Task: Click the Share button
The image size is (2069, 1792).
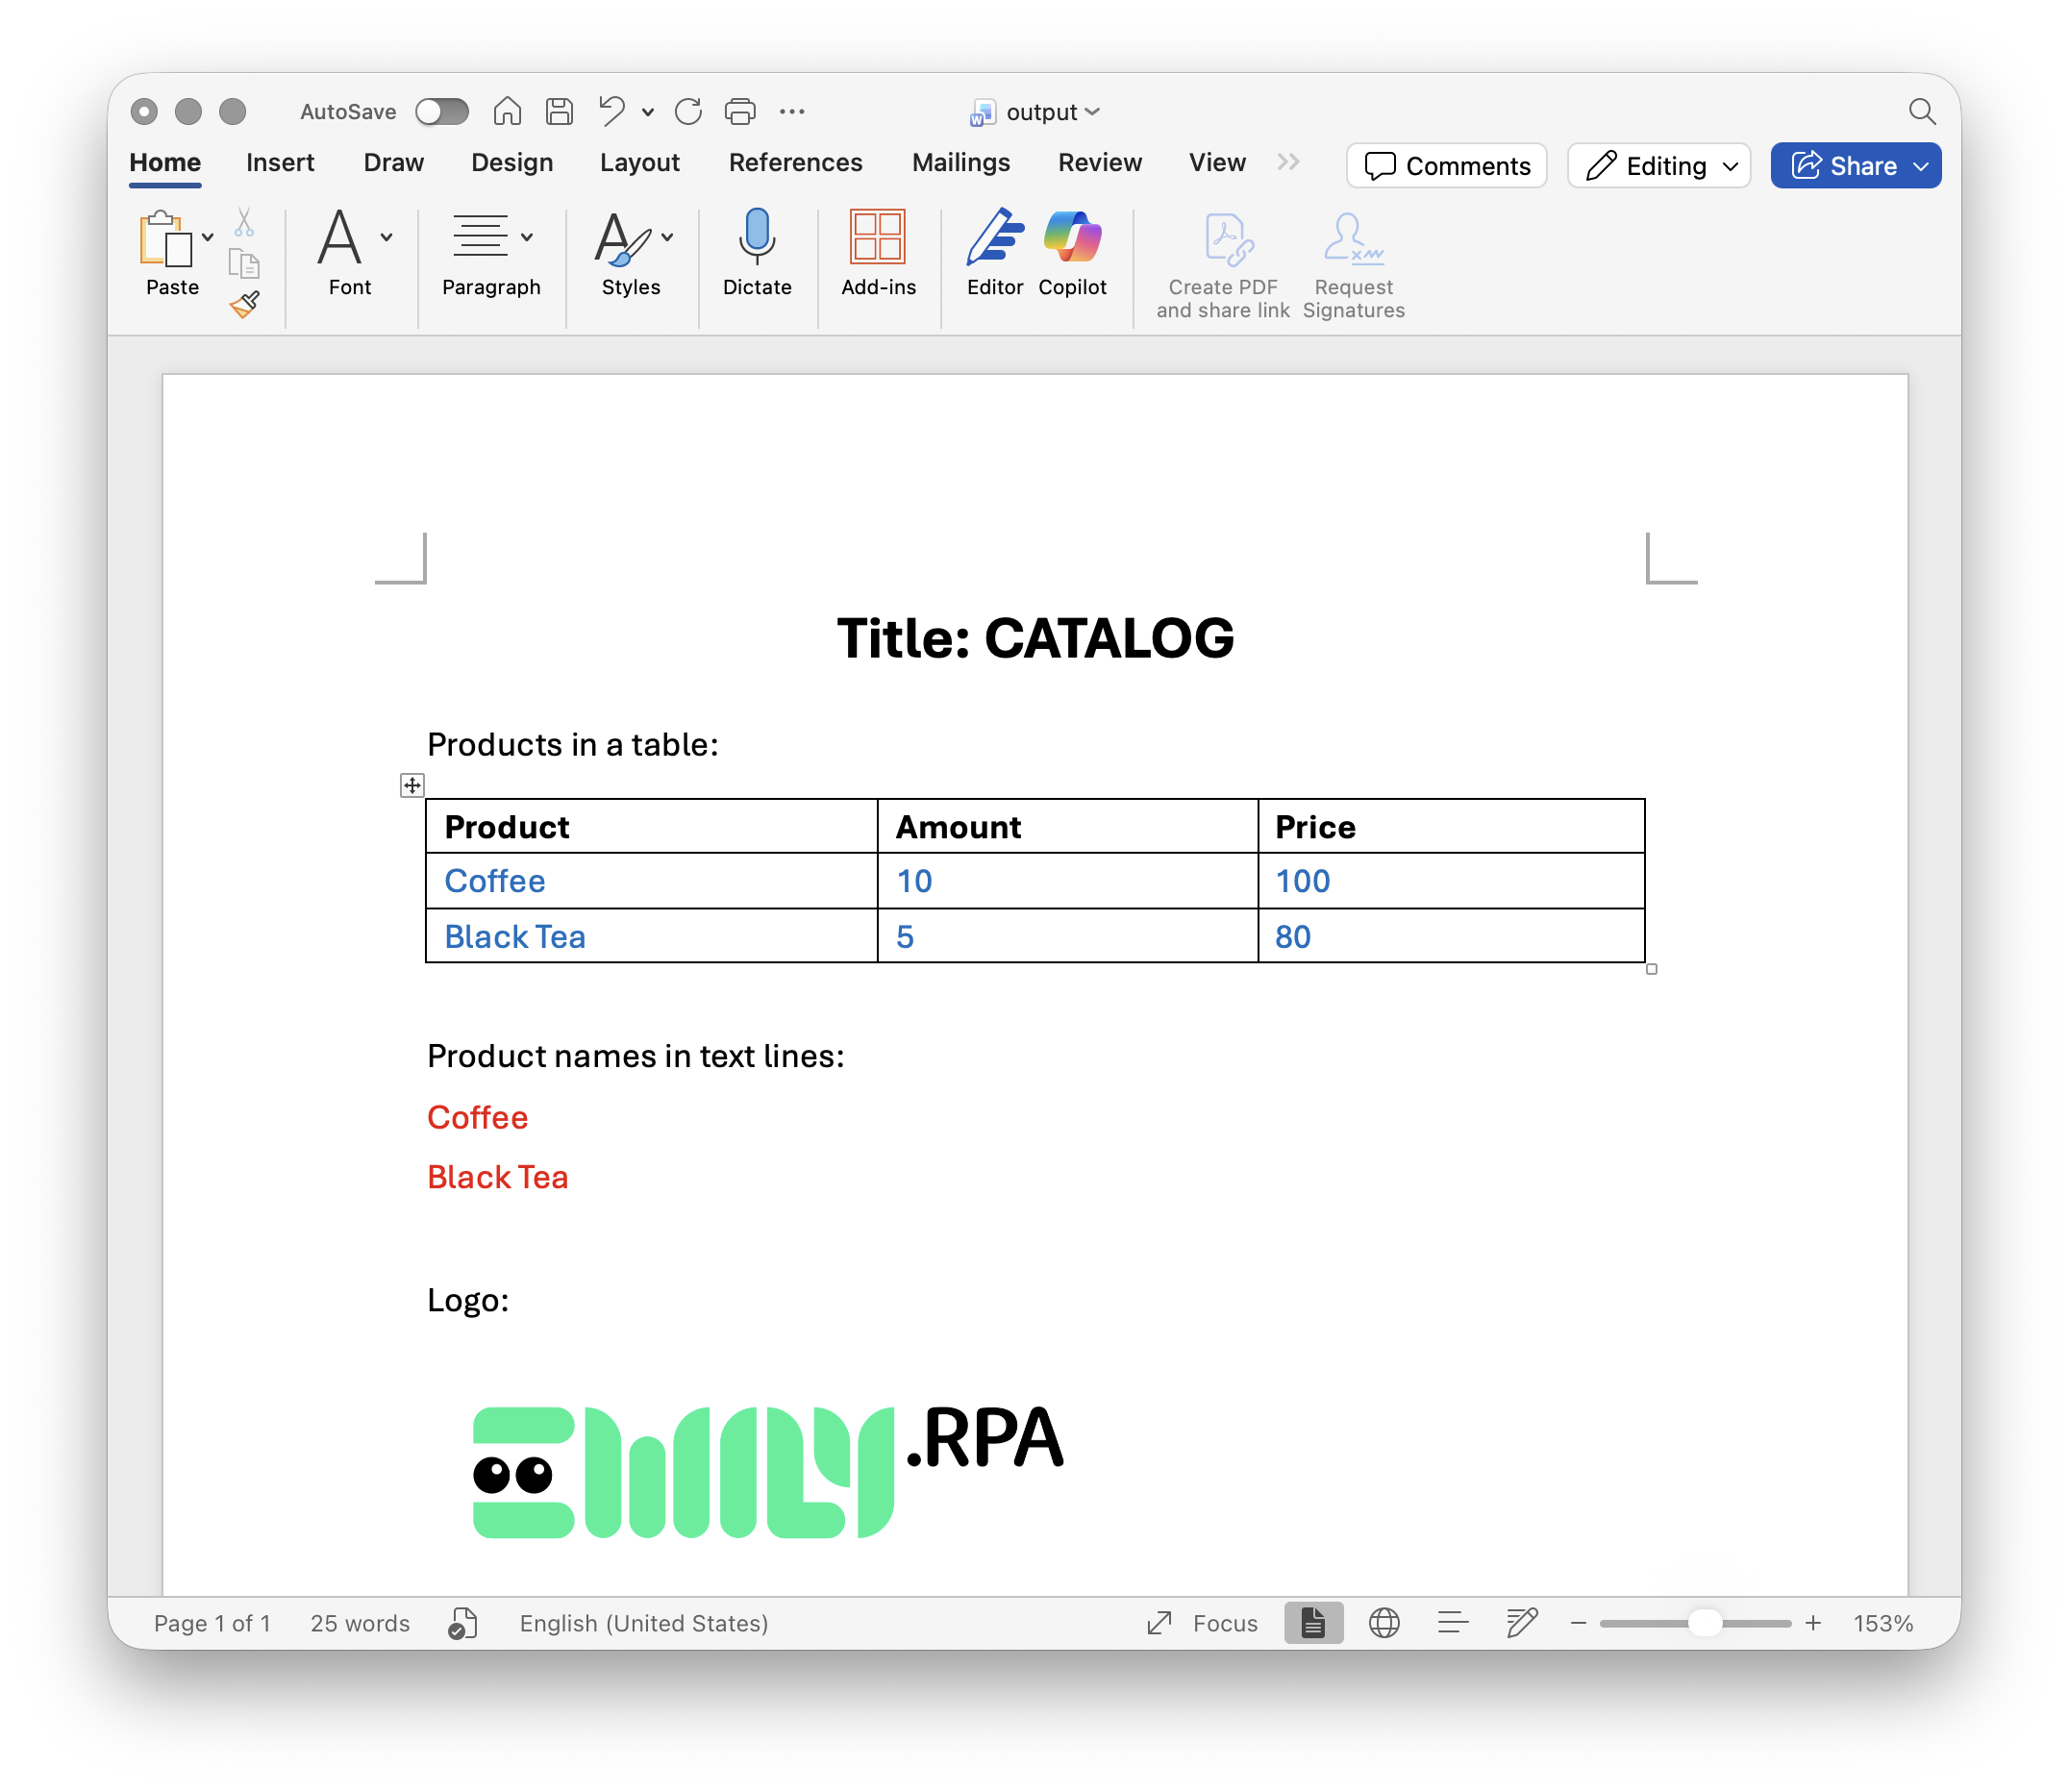Action: point(1844,166)
